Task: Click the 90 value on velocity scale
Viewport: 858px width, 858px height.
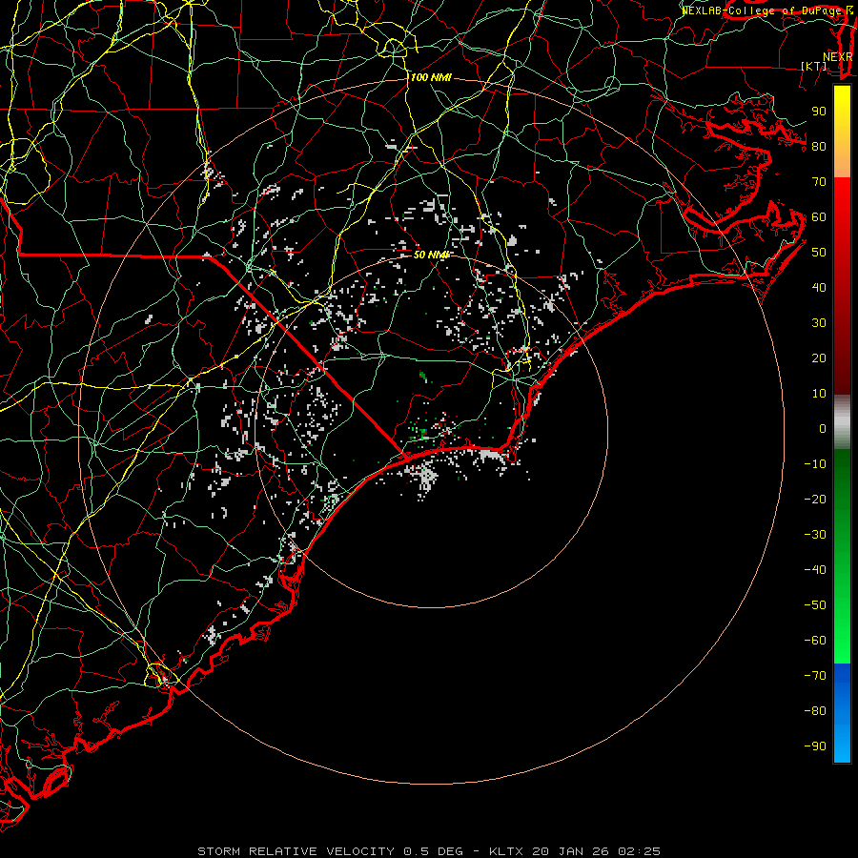Action: pyautogui.click(x=819, y=112)
